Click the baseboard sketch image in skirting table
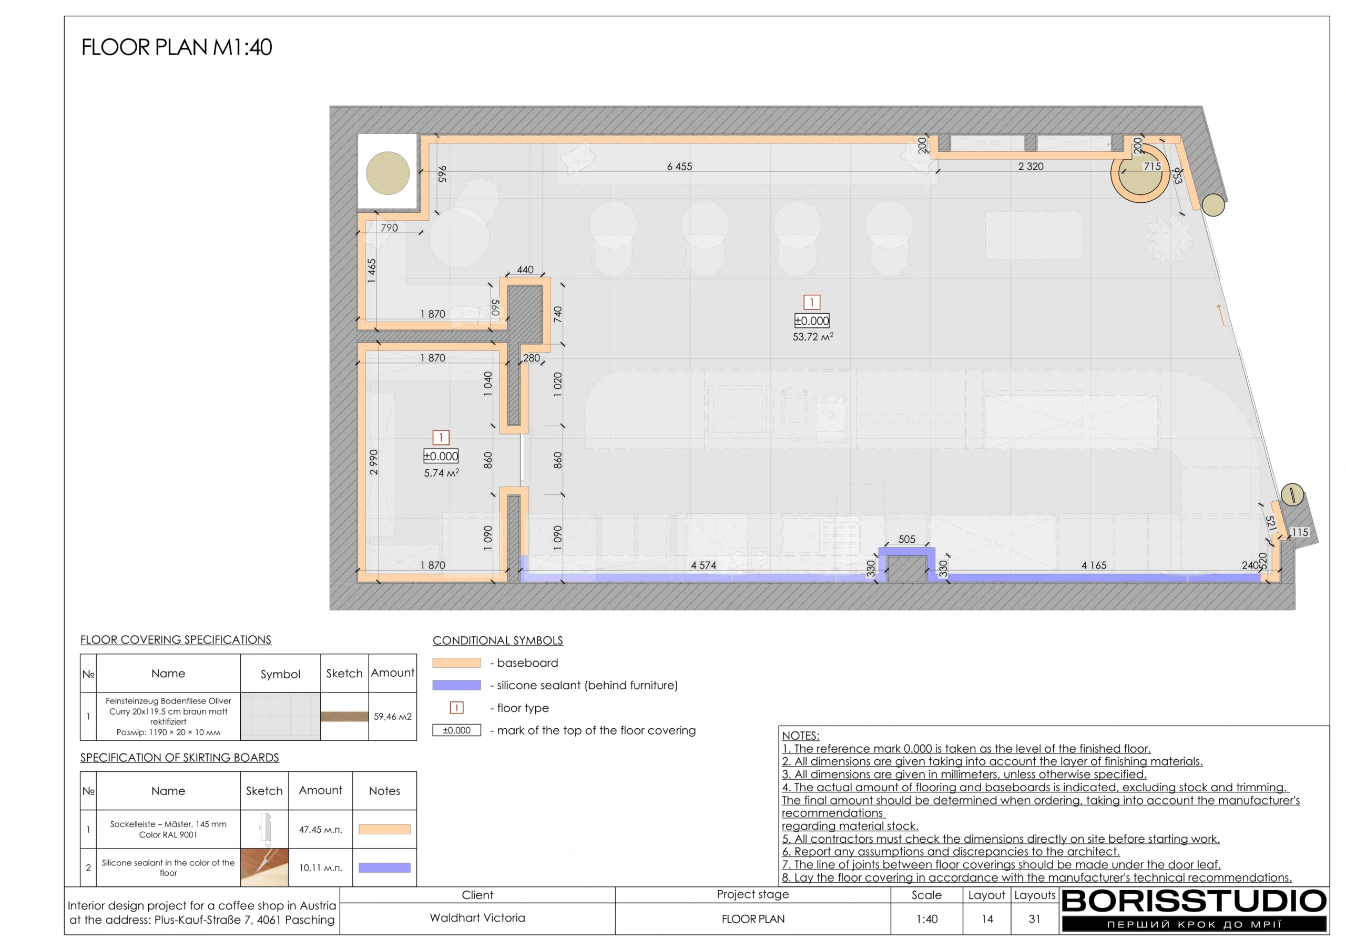Image resolution: width=1346 pixels, height=951 pixels. click(265, 829)
